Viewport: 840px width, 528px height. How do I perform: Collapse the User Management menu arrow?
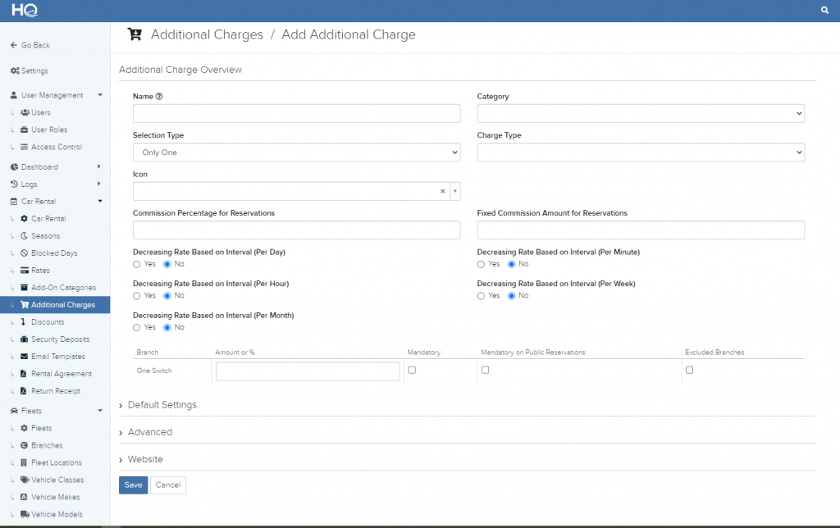pyautogui.click(x=99, y=95)
